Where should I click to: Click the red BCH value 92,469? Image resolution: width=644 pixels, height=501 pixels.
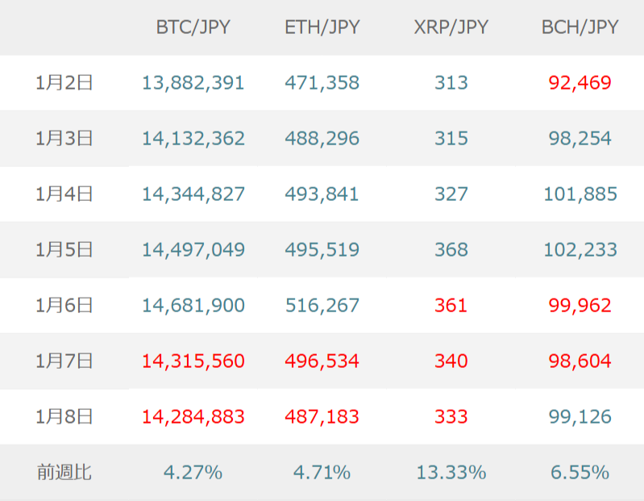[580, 82]
